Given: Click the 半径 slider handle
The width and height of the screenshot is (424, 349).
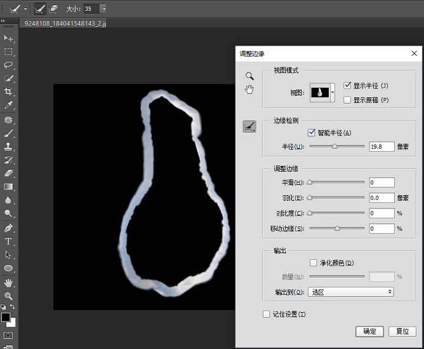Looking at the screenshot, I should 335,146.
